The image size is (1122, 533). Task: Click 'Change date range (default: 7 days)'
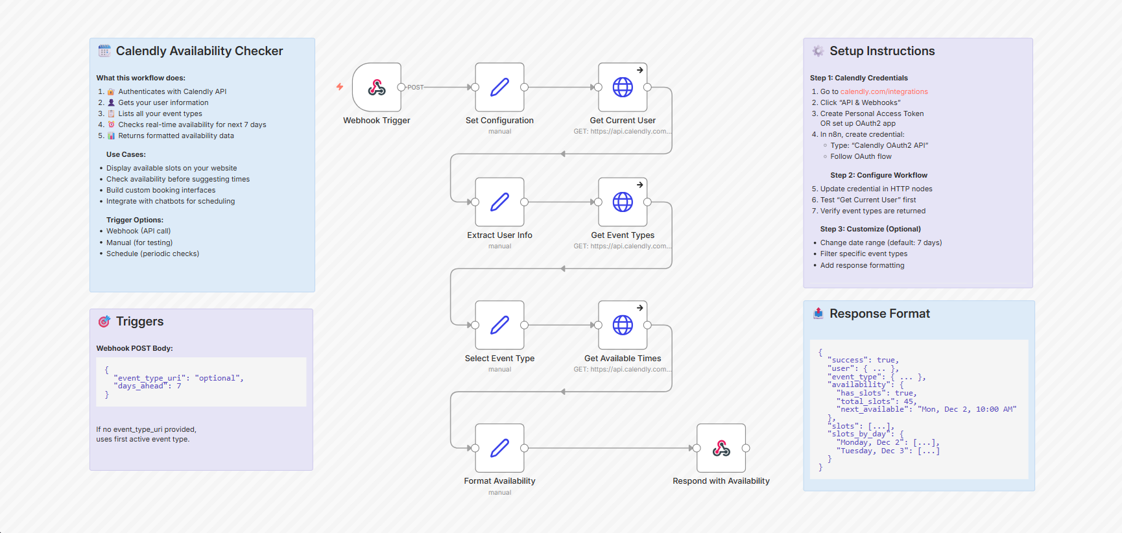point(881,243)
